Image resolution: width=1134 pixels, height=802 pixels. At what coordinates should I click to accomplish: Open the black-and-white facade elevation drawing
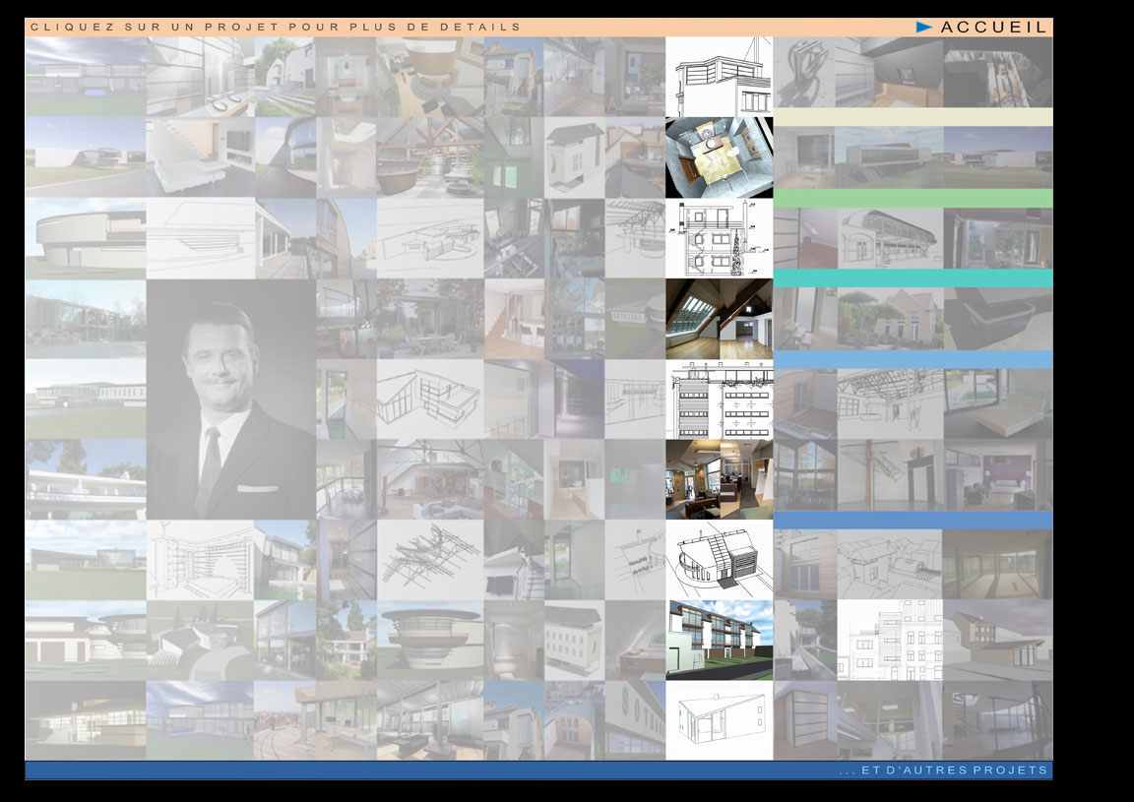coord(719,400)
